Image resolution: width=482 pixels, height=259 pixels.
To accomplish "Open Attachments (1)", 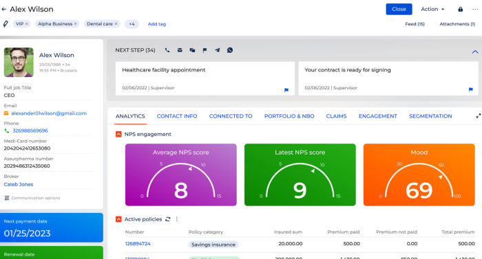I will tap(457, 24).
